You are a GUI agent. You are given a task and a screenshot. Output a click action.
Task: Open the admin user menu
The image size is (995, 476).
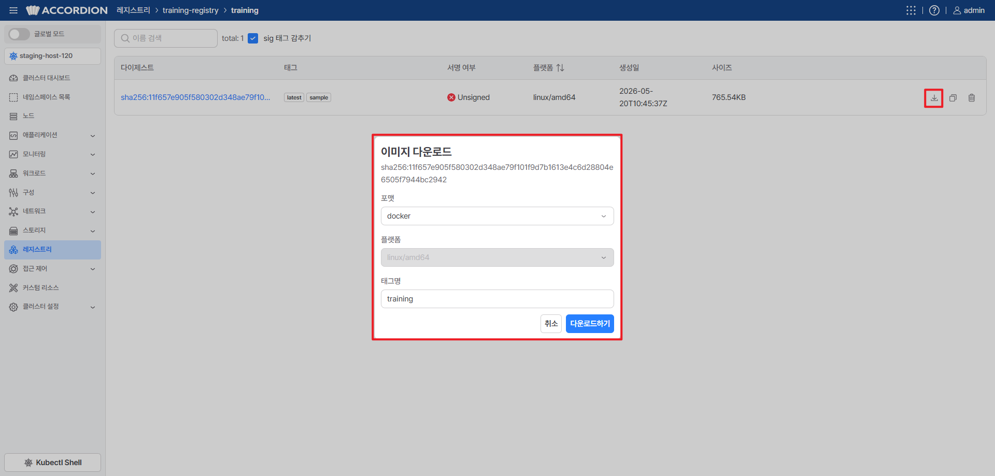pyautogui.click(x=969, y=10)
